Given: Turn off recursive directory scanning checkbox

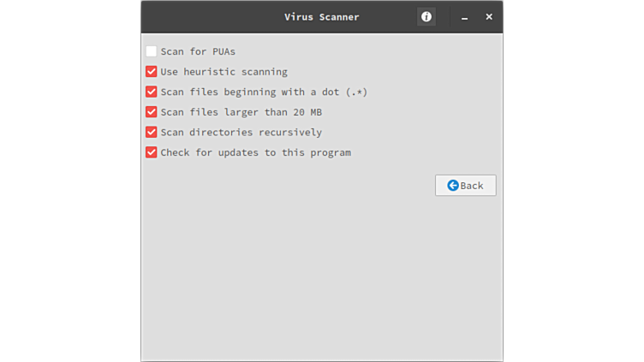Looking at the screenshot, I should pyautogui.click(x=152, y=133).
